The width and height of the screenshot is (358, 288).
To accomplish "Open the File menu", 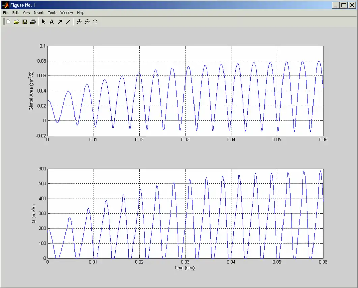I will coord(6,13).
